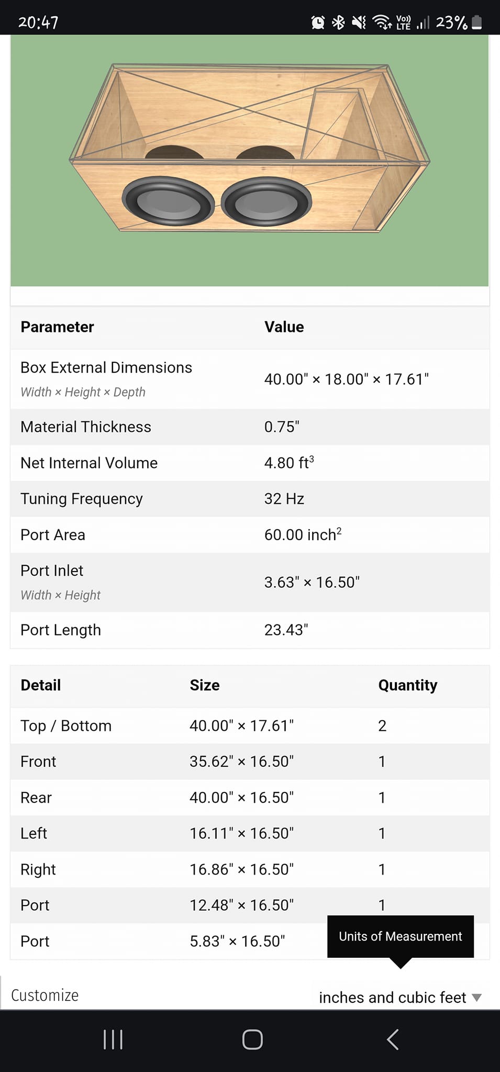This screenshot has height=1072, width=500.
Task: Click the 3D subwoofer box preview
Action: (250, 160)
